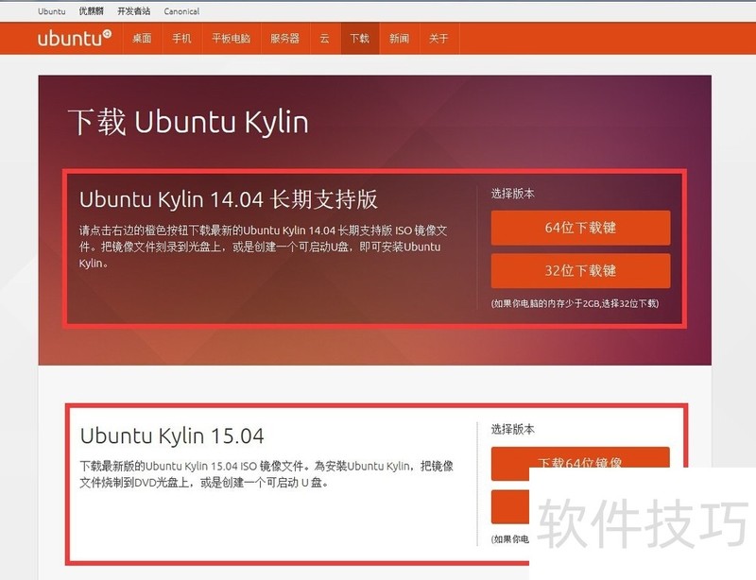Click the 选择版本 label in the 14.04 section
The image size is (756, 580).
coord(512,194)
